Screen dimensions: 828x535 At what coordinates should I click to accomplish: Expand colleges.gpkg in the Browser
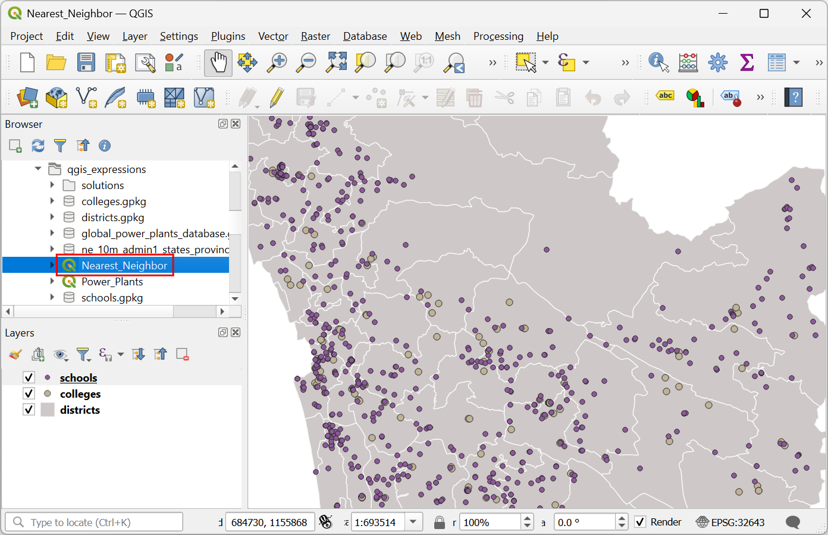(52, 201)
